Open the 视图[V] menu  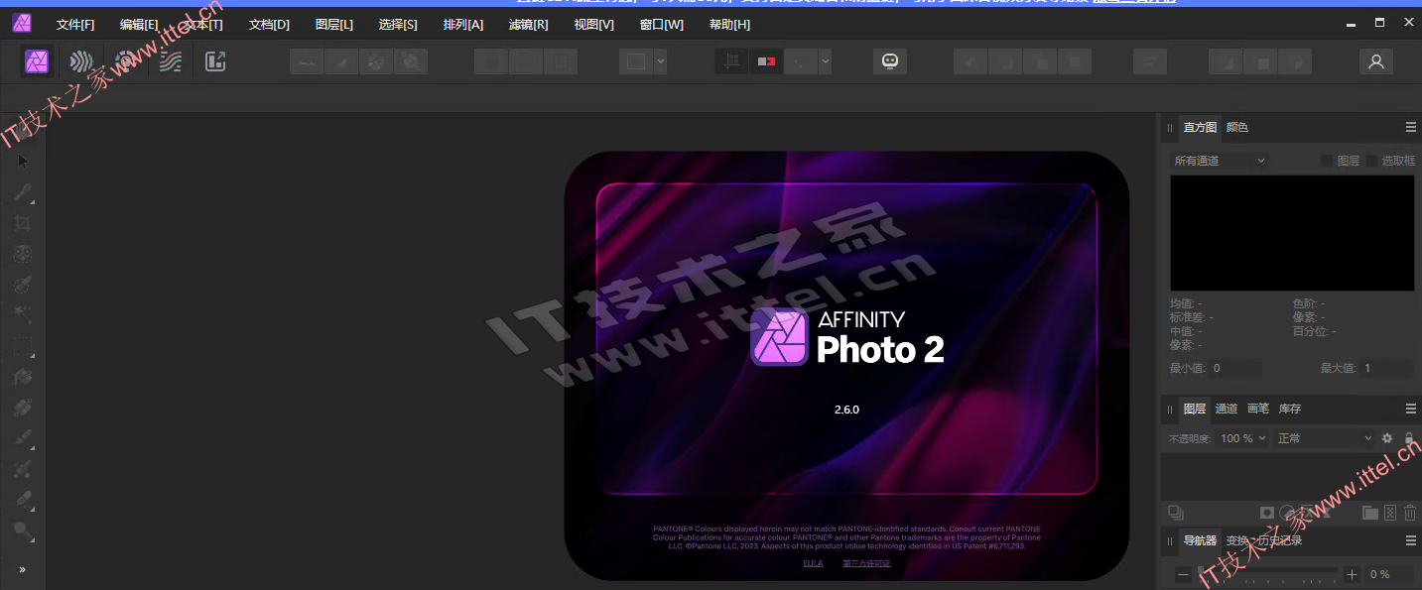click(x=593, y=24)
